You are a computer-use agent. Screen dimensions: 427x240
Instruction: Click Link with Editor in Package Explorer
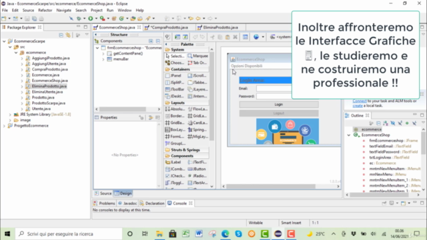coord(68,35)
